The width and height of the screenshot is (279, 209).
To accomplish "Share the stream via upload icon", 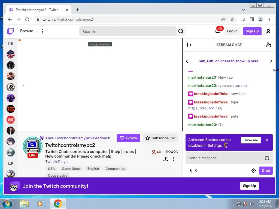I will pos(166,159).
